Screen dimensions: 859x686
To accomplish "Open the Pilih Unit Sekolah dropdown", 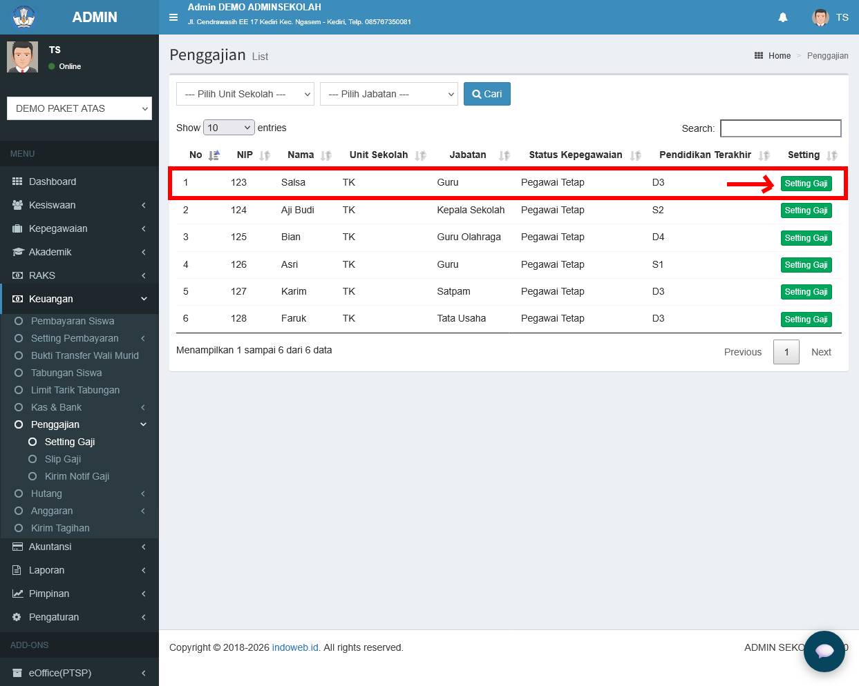I will pos(245,94).
